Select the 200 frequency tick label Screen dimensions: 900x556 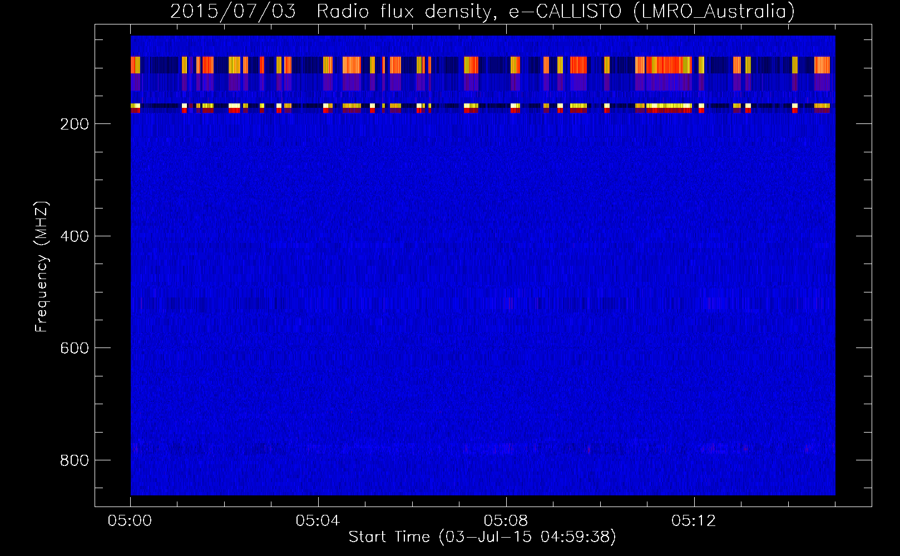click(73, 123)
